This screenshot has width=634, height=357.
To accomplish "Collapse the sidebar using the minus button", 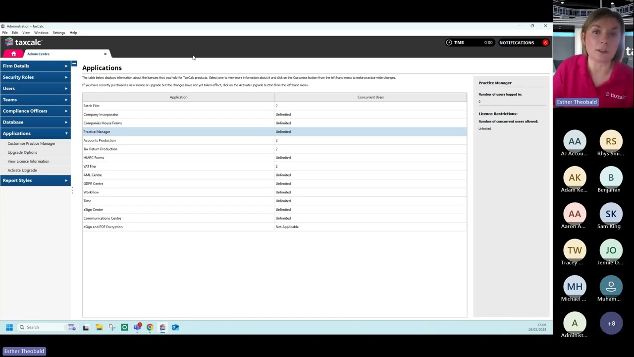I will 74,63.
